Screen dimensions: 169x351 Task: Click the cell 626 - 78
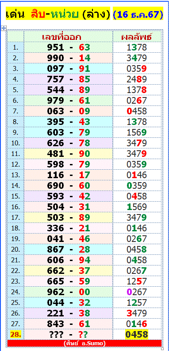tap(68, 143)
